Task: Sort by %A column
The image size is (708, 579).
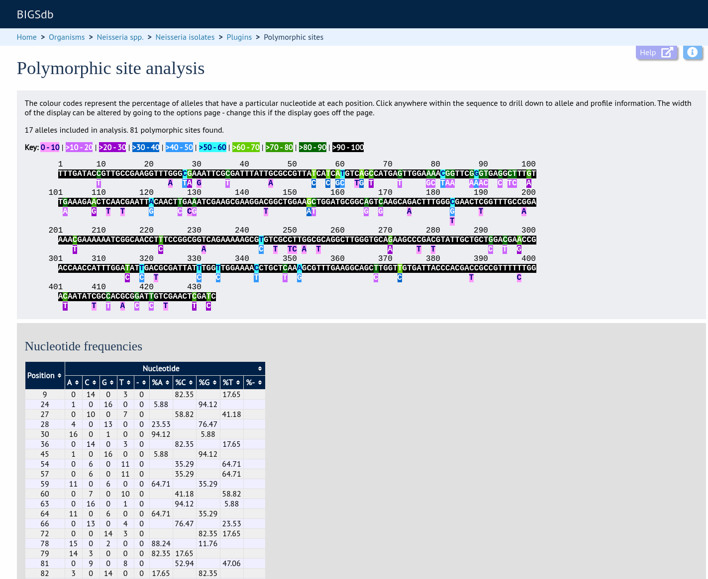Action: [x=161, y=382]
